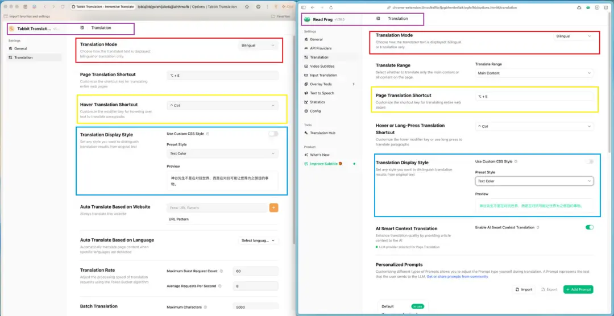Click the Tabbit Translation logo icon
The height and width of the screenshot is (316, 614).
pyautogui.click(x=11, y=28)
